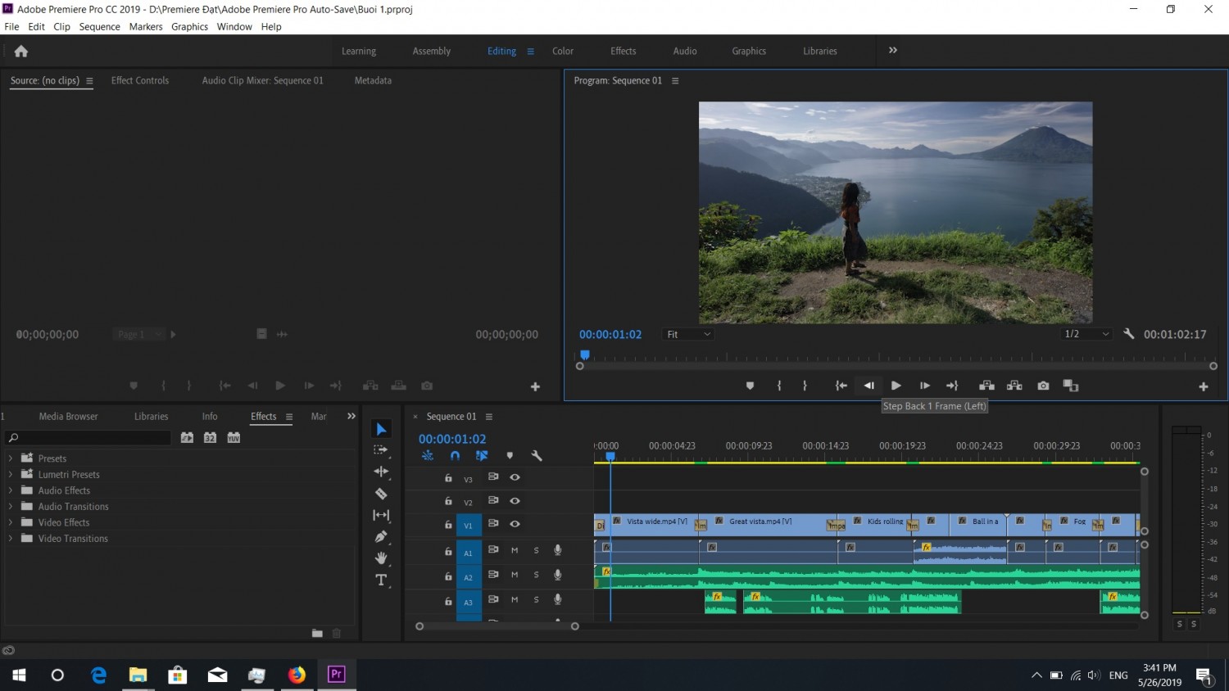Hide track V3 with eye icon
This screenshot has width=1229, height=691.
[x=515, y=477]
